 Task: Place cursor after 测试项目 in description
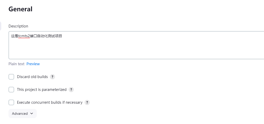(x=62, y=36)
